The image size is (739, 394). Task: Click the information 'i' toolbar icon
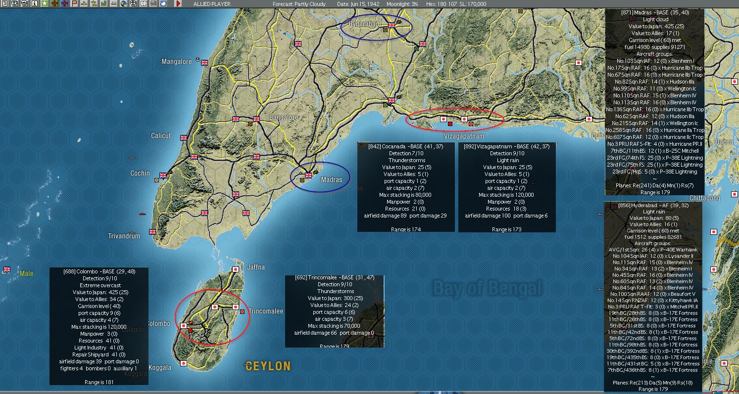pos(34,3)
